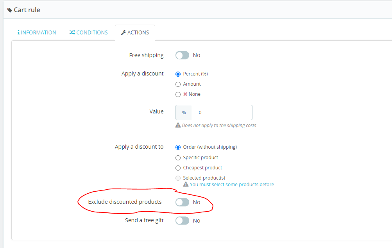
Task: Select Specific product option
Action: coord(178,158)
